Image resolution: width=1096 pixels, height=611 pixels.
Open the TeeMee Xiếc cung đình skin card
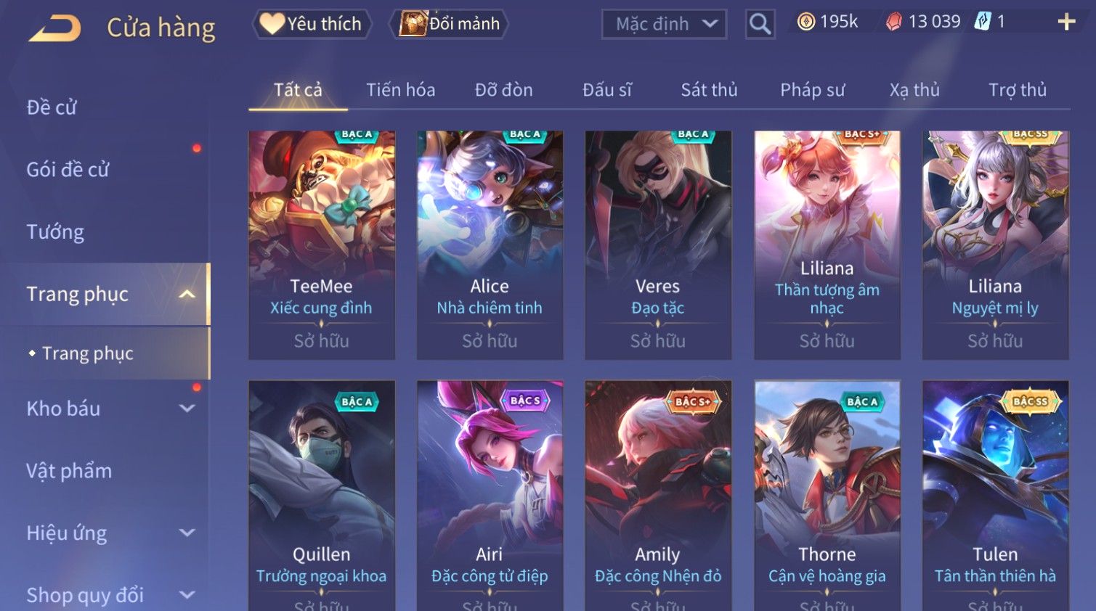322,245
